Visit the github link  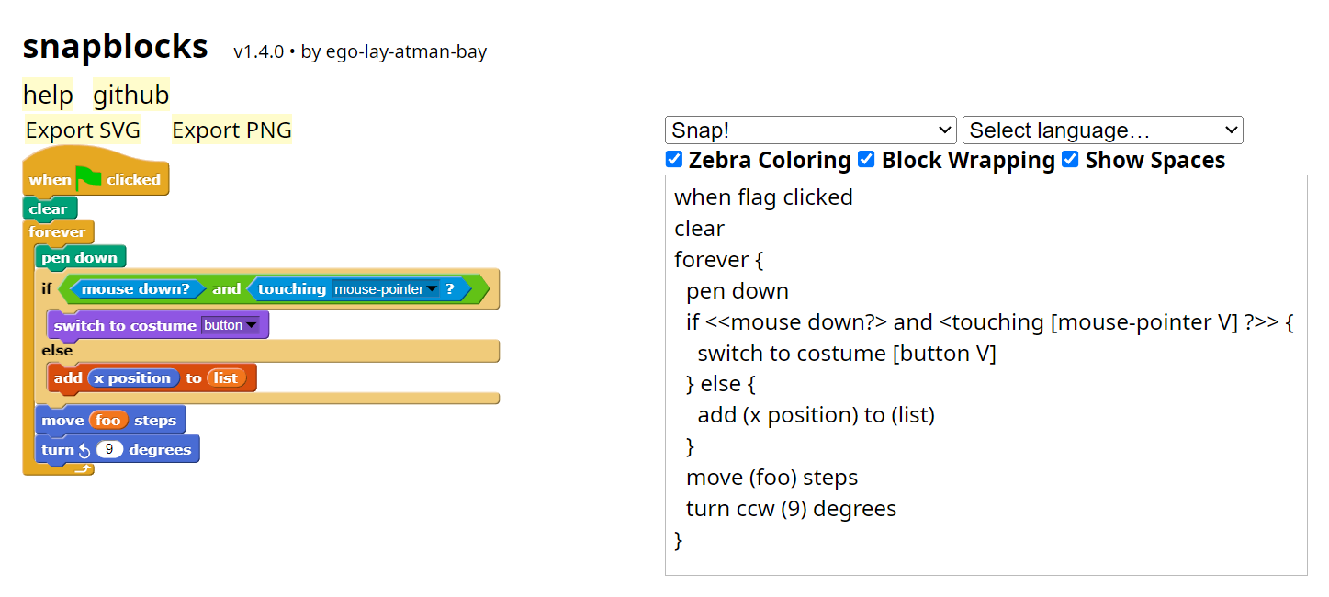click(x=131, y=96)
